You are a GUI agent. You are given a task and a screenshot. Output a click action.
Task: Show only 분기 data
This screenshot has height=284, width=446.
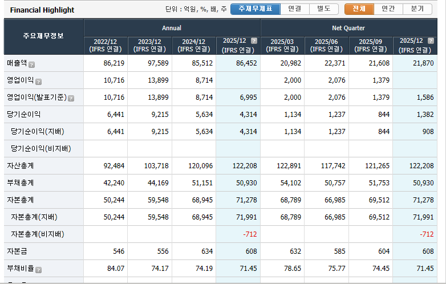(x=417, y=9)
